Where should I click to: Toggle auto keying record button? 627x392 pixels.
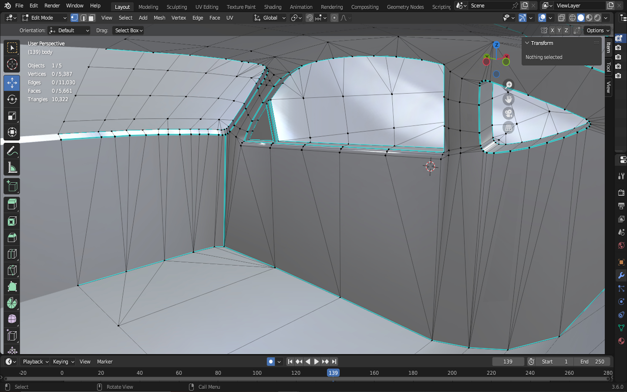[x=271, y=362]
